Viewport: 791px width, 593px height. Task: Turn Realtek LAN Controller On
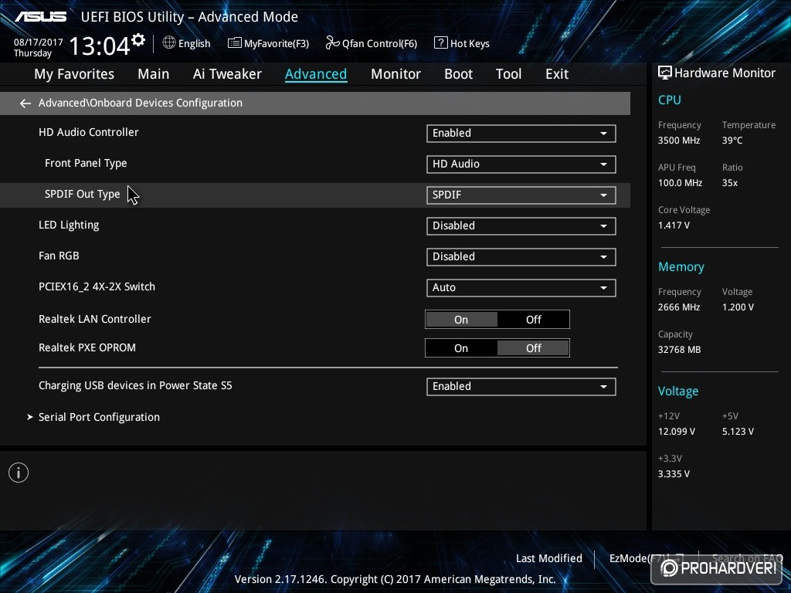coord(461,320)
